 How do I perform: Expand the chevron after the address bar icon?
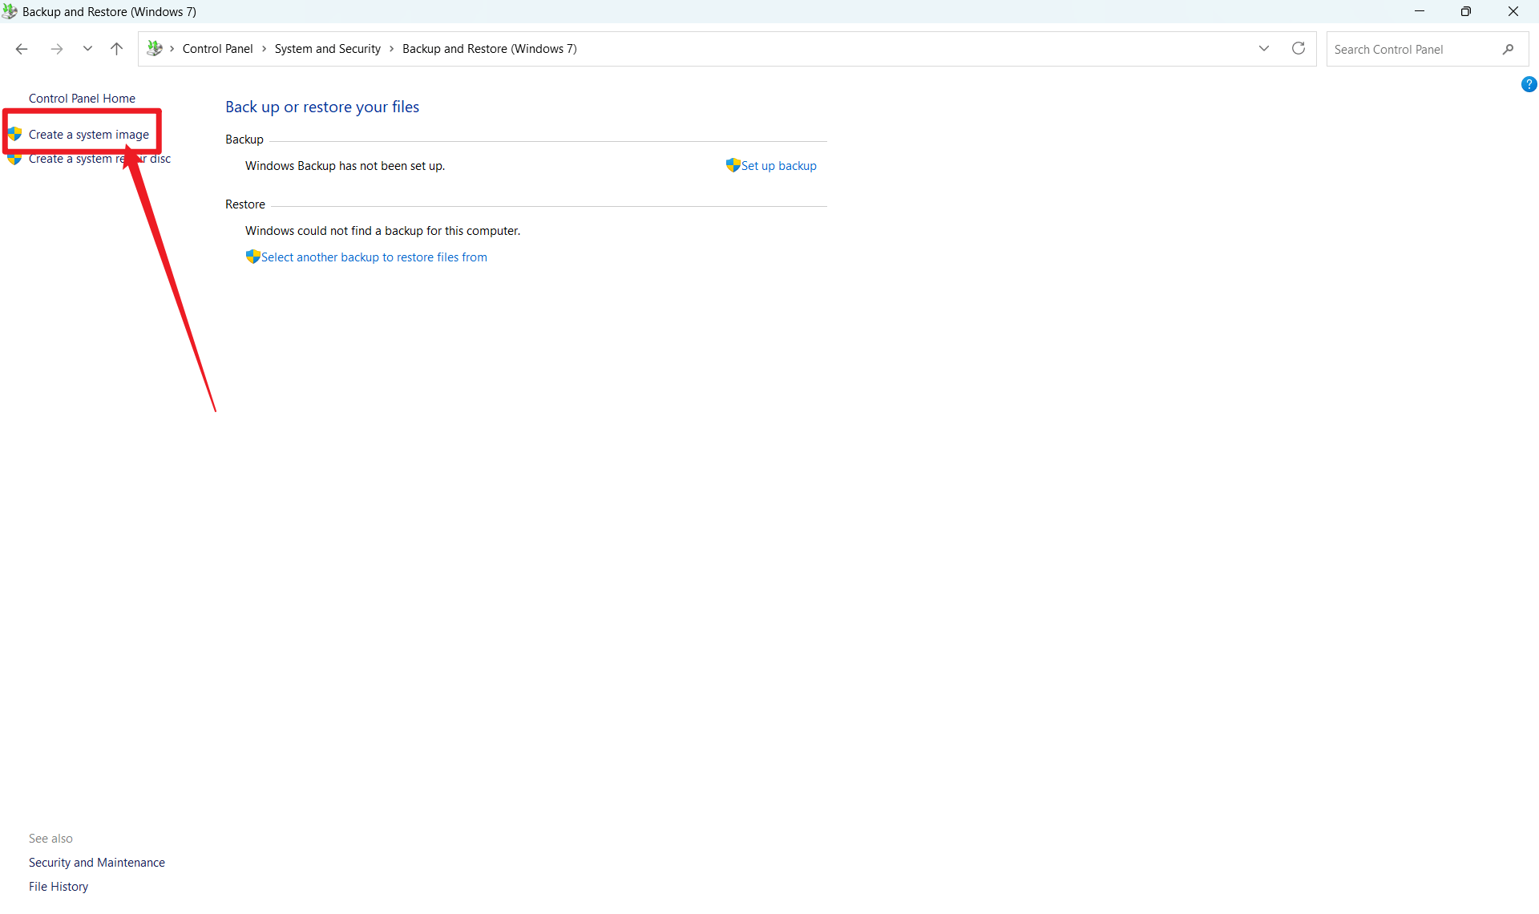(x=172, y=49)
